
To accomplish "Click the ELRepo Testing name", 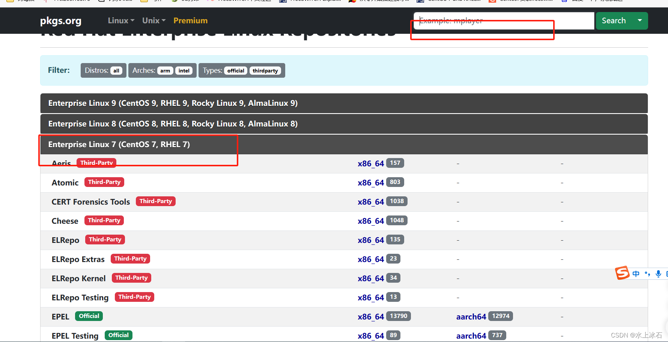I will click(80, 298).
